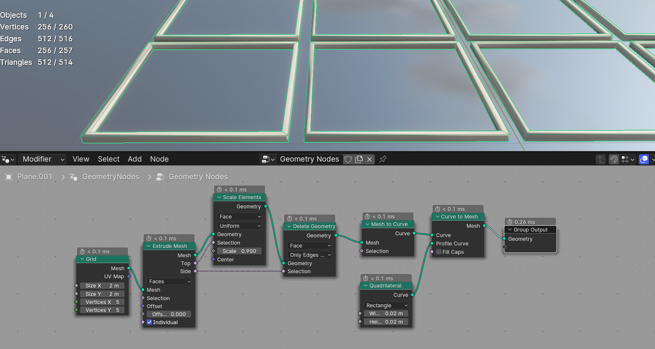This screenshot has width=655, height=349.
Task: Click the Grid node Size X field
Action: coord(102,286)
